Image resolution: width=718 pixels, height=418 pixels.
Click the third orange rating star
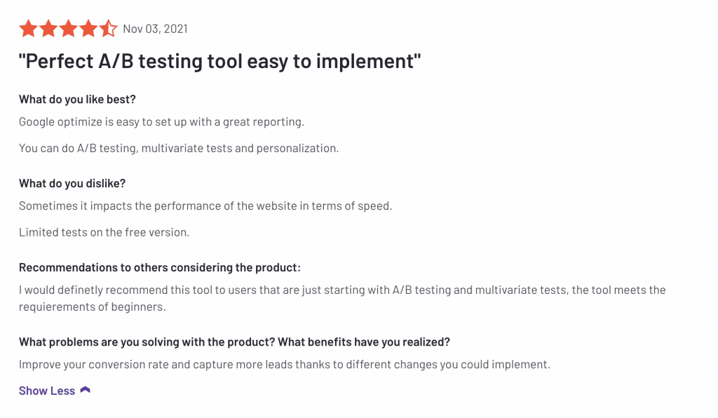(69, 29)
